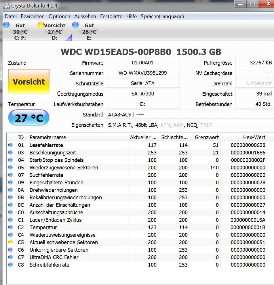Click hex value 00000000016A

(248, 220)
